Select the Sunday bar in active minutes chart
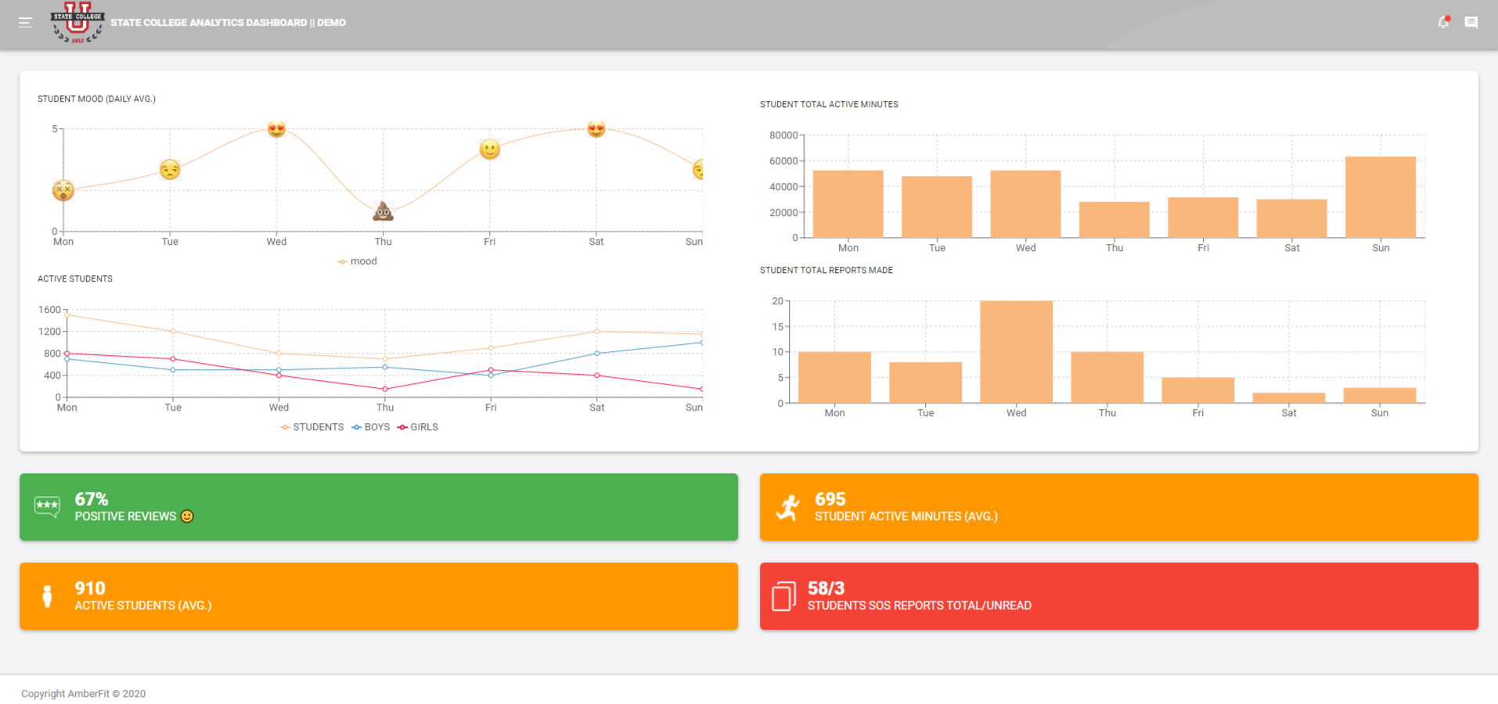 [x=1381, y=197]
